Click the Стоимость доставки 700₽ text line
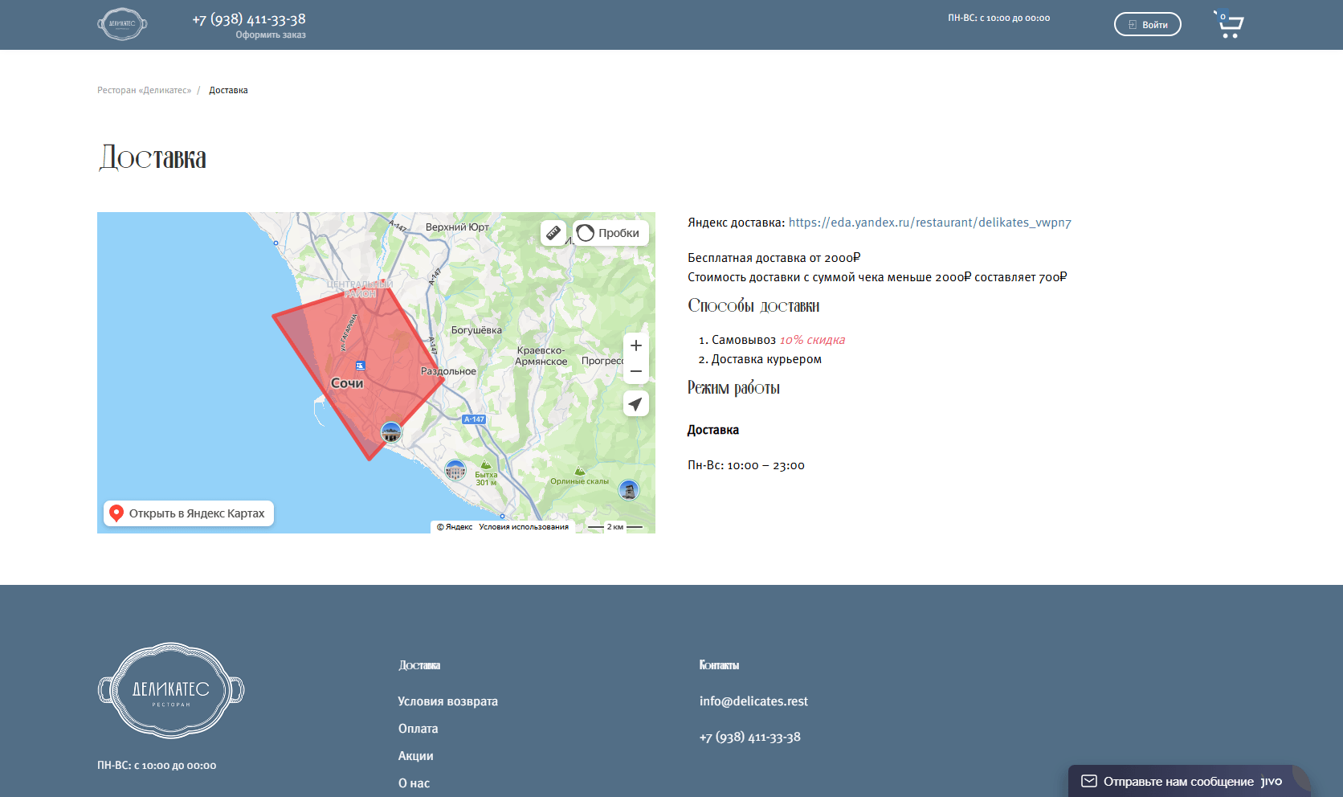The width and height of the screenshot is (1343, 797). coord(877,277)
